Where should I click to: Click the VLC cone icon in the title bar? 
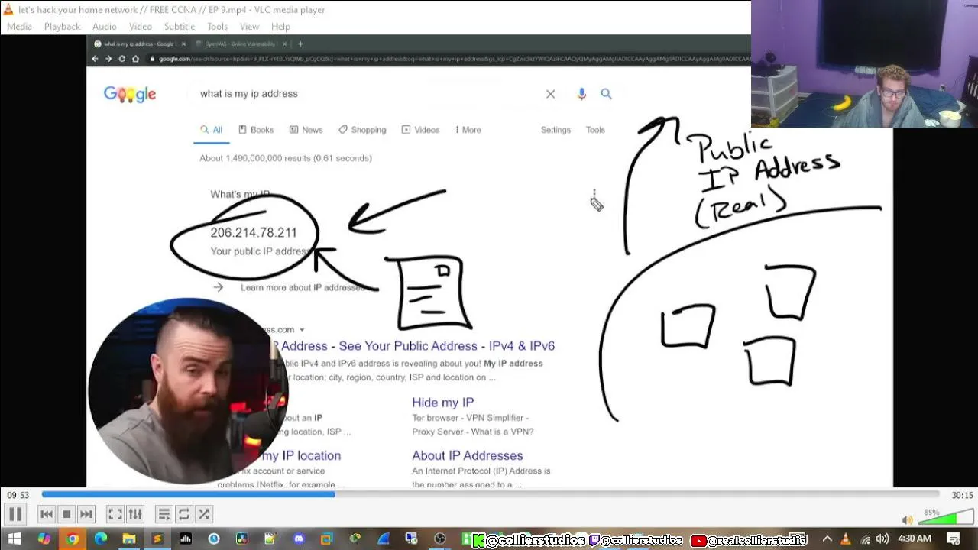coord(8,9)
